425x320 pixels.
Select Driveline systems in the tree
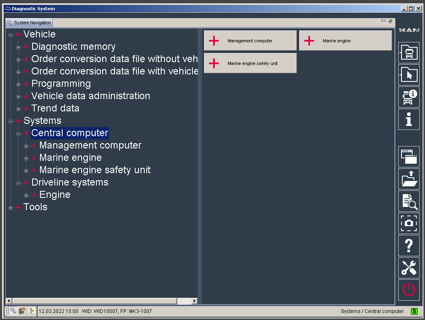point(70,182)
